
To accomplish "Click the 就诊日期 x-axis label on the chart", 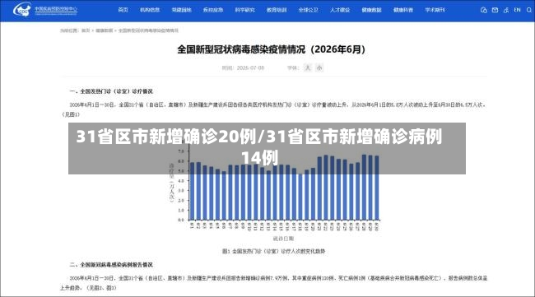I will click(x=283, y=239).
